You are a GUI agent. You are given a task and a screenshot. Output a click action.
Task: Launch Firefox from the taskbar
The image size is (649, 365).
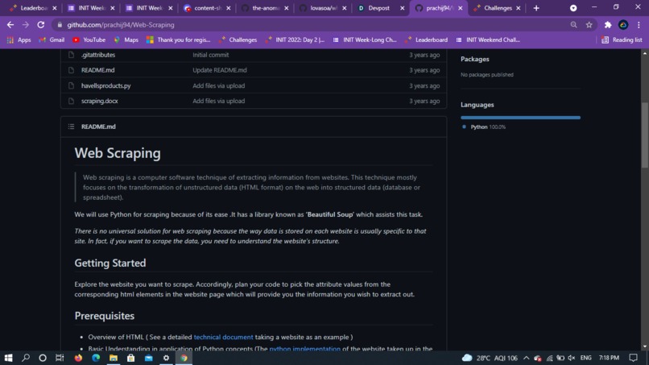tap(78, 358)
